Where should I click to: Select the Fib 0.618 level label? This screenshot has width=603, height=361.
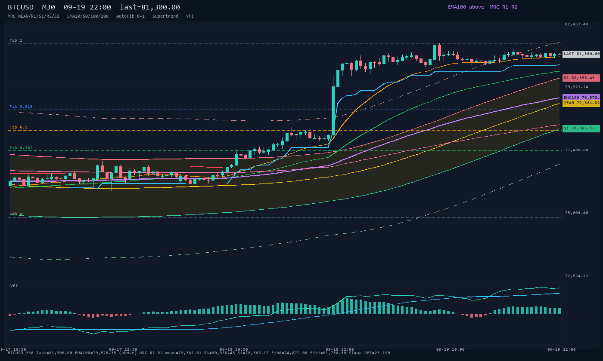pos(21,107)
